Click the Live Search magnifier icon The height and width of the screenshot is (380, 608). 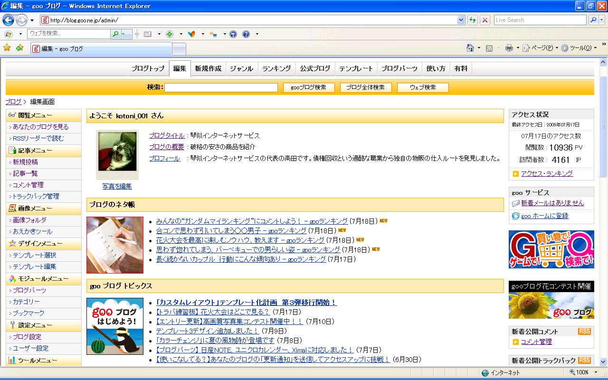[x=593, y=20]
